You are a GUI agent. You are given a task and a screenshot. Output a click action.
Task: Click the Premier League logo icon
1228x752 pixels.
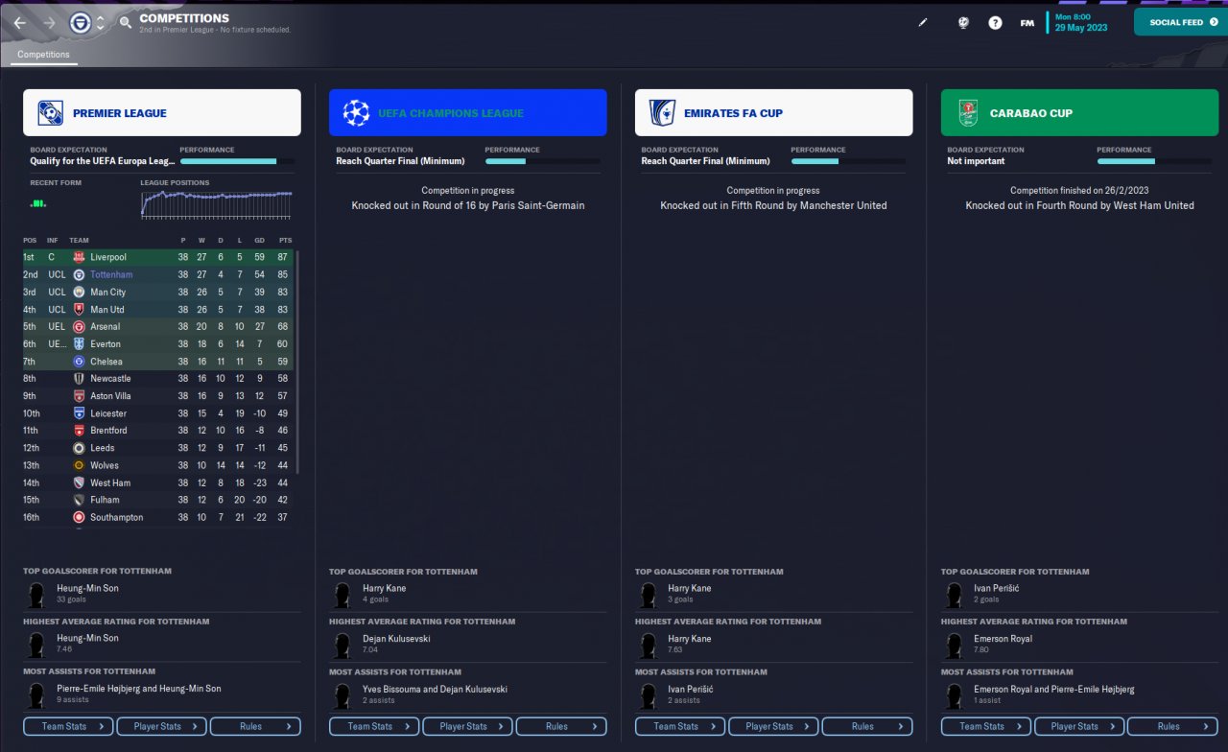coord(50,113)
